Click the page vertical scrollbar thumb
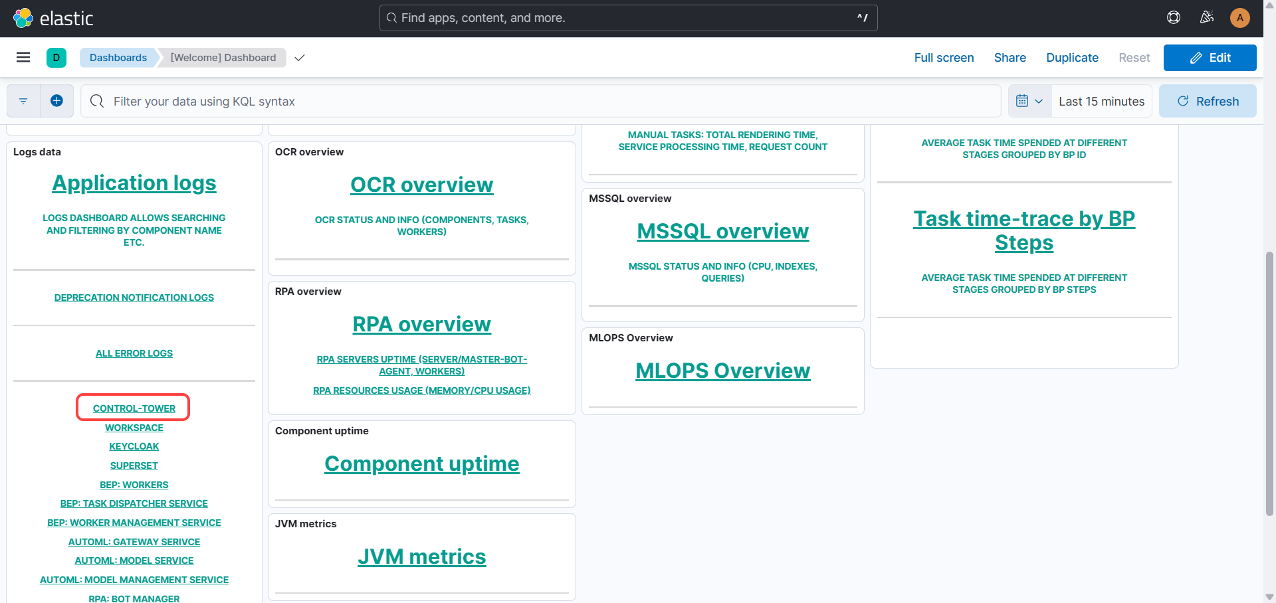Image resolution: width=1276 pixels, height=603 pixels. tap(1269, 383)
